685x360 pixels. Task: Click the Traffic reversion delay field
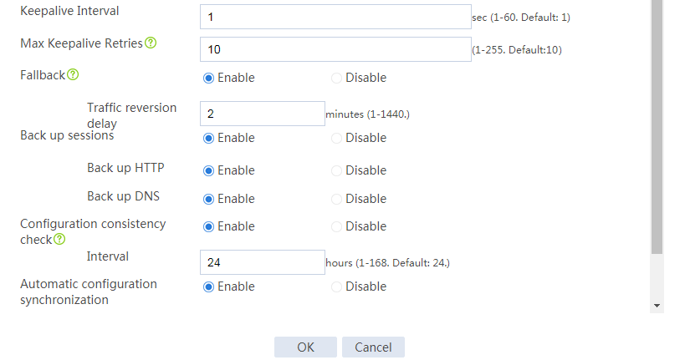click(263, 114)
